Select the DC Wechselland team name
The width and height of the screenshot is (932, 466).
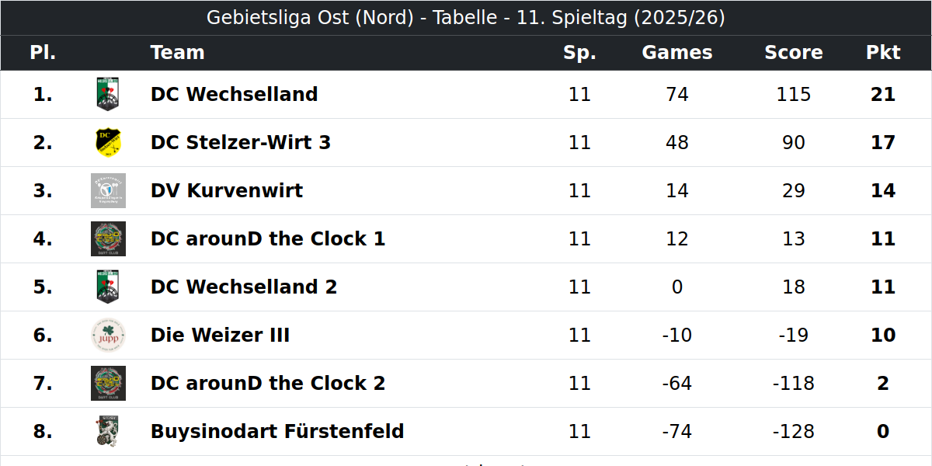[x=234, y=94]
